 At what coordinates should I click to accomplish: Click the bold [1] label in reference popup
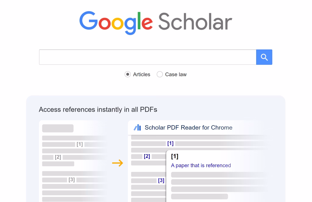click(x=174, y=157)
